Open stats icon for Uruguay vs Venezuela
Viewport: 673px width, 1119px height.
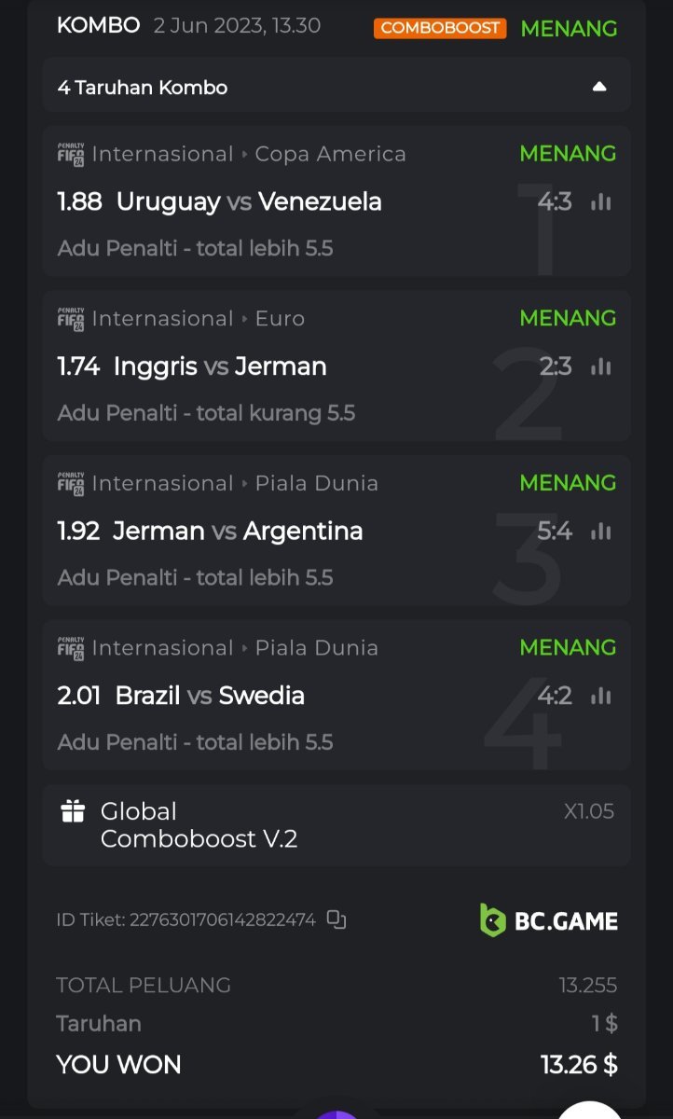coord(601,201)
